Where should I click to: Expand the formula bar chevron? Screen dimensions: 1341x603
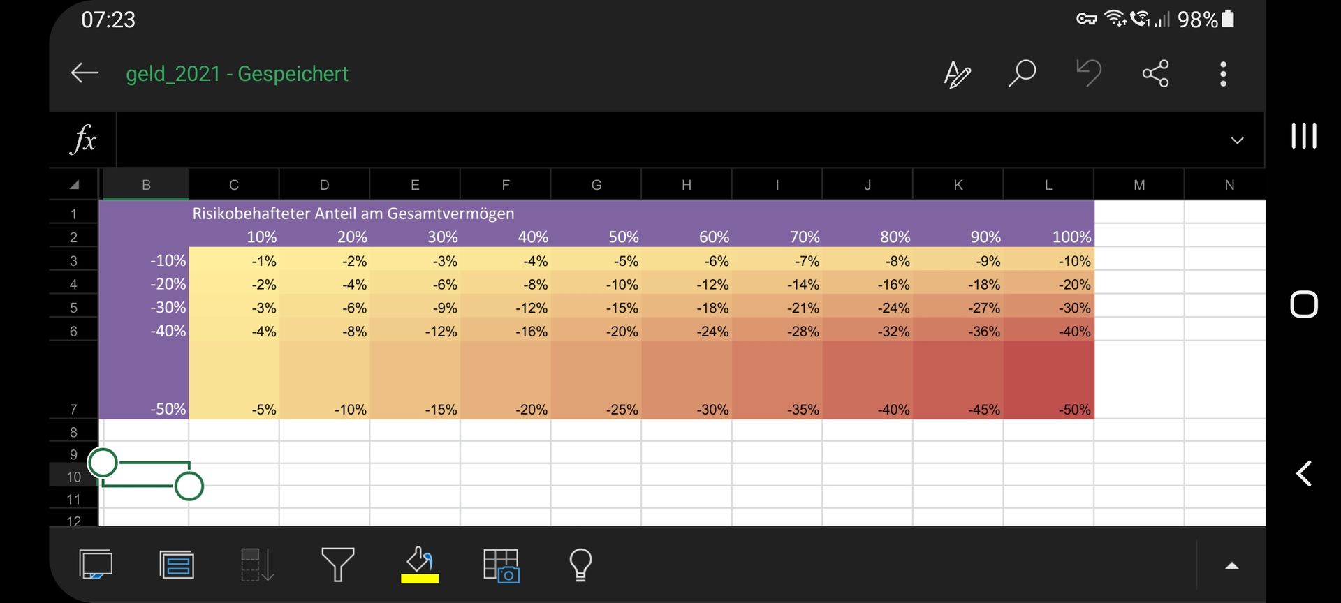coord(1236,140)
